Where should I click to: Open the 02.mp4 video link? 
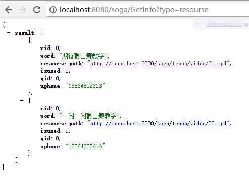coord(159,123)
